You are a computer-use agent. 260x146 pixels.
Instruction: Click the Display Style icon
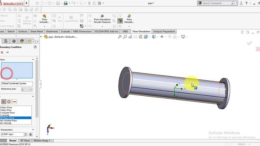[154, 37]
